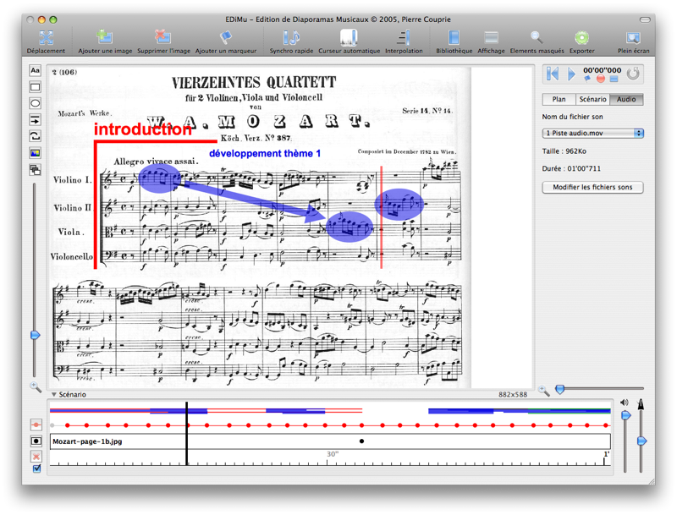Rewind playback to the beginning

pyautogui.click(x=553, y=74)
